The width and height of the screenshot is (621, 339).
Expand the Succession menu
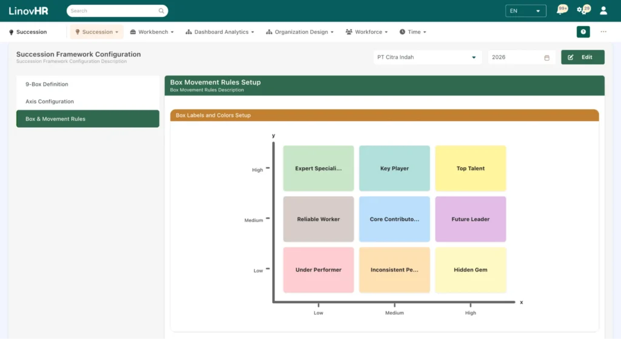coord(96,32)
